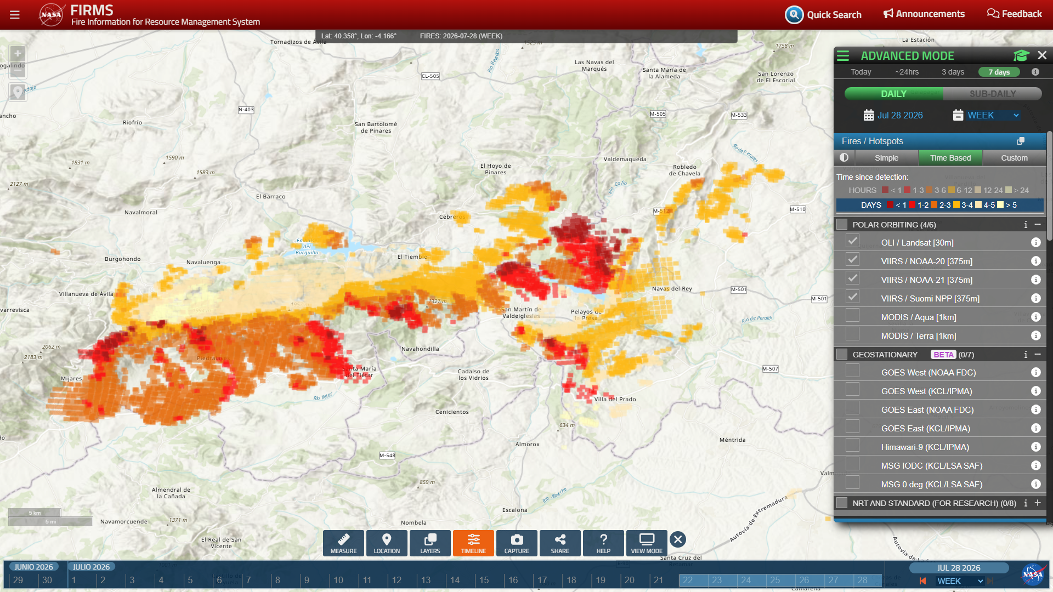This screenshot has width=1053, height=592.
Task: Enable MSG 0 deg (KCL/LSA SAF) layer
Action: [x=852, y=483]
